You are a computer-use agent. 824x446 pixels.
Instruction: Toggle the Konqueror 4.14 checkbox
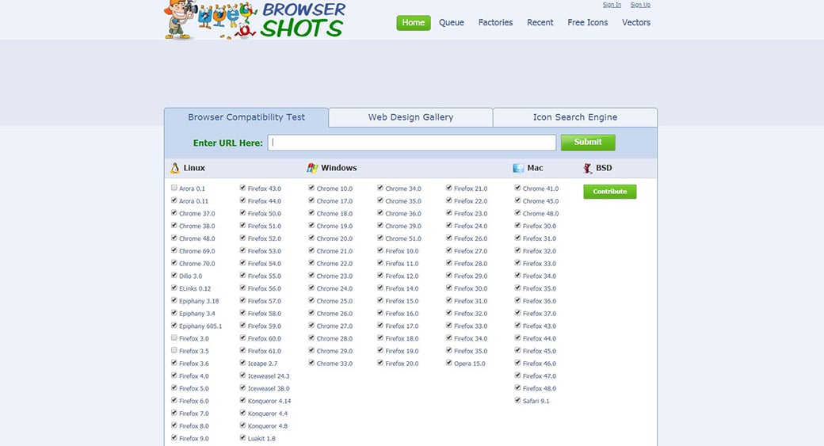[243, 401]
